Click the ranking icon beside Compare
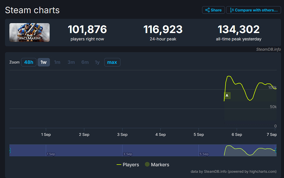Image resolution: width=284 pixels, height=178 pixels. [232, 10]
